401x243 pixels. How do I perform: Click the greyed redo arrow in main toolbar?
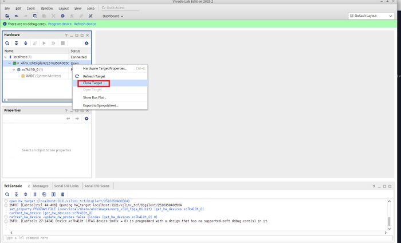click(26, 16)
